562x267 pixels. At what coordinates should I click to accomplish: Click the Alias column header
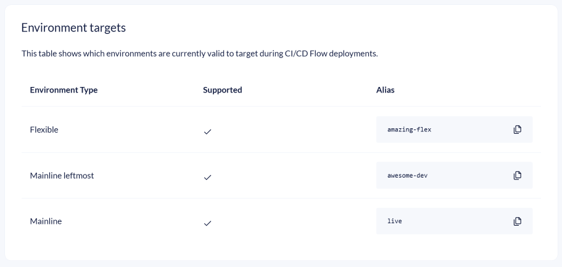pos(386,90)
